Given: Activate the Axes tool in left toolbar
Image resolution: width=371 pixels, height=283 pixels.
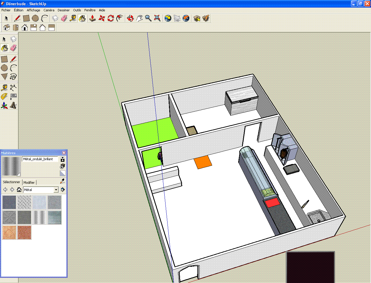Looking at the screenshot, I should coord(4,105).
